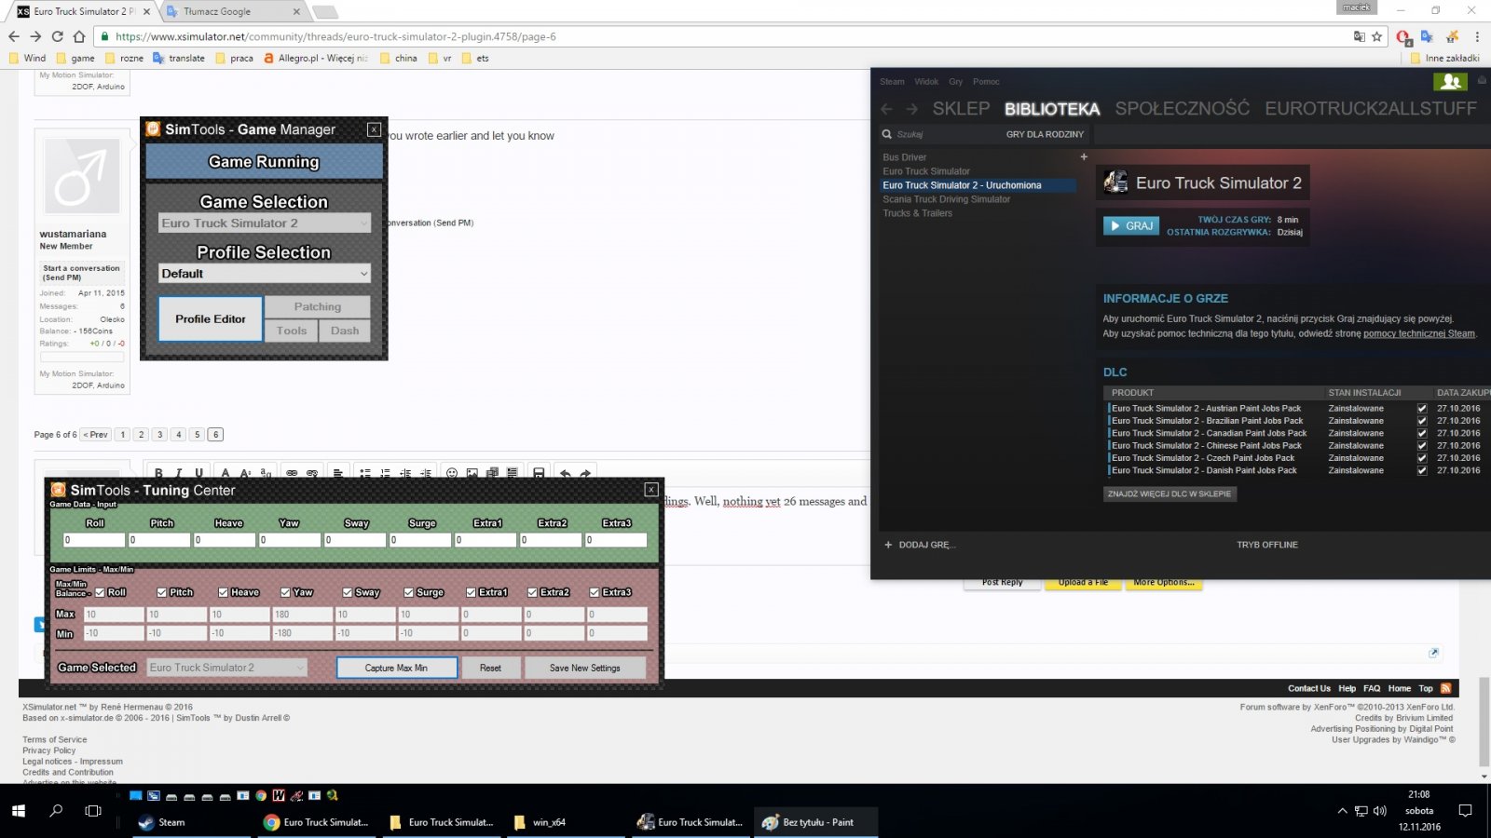Screen dimensions: 1491x838
Task: Switch to the SKLEP tab in Steam
Action: (961, 109)
